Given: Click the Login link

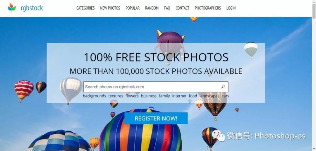Looking at the screenshot, I should (x=231, y=8).
